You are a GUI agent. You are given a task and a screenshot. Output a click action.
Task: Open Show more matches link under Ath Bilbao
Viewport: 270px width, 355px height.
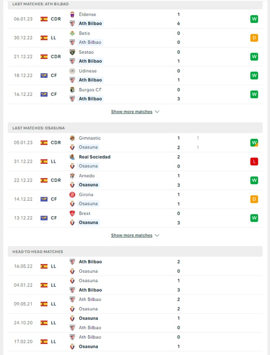[132, 112]
